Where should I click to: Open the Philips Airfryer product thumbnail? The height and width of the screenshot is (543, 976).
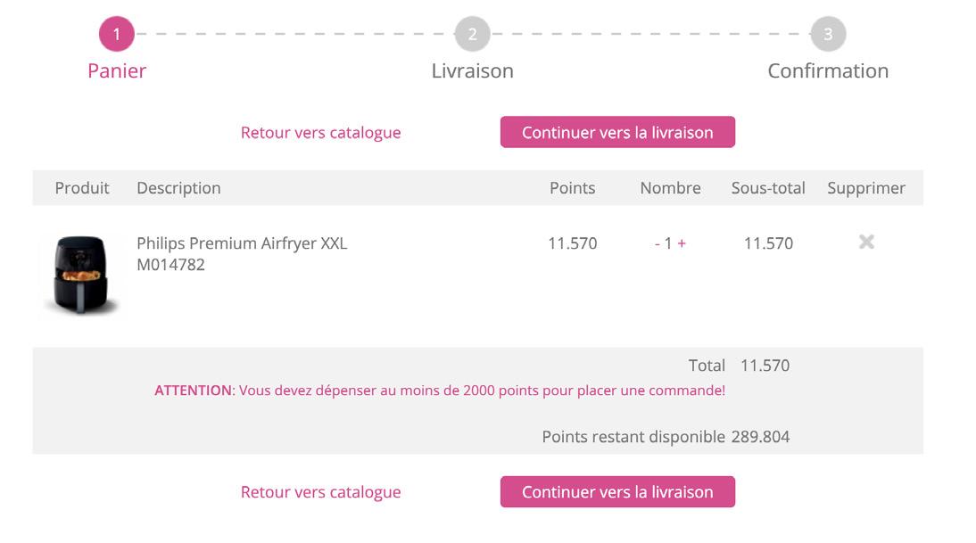click(81, 274)
